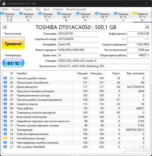
Task: Click status icon of События переназначения row
Action: 5,134
